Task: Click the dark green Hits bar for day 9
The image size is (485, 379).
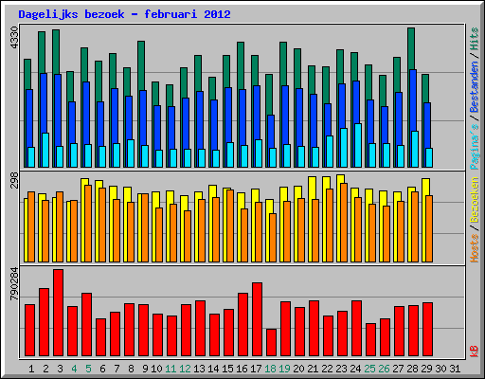Action: [141, 65]
